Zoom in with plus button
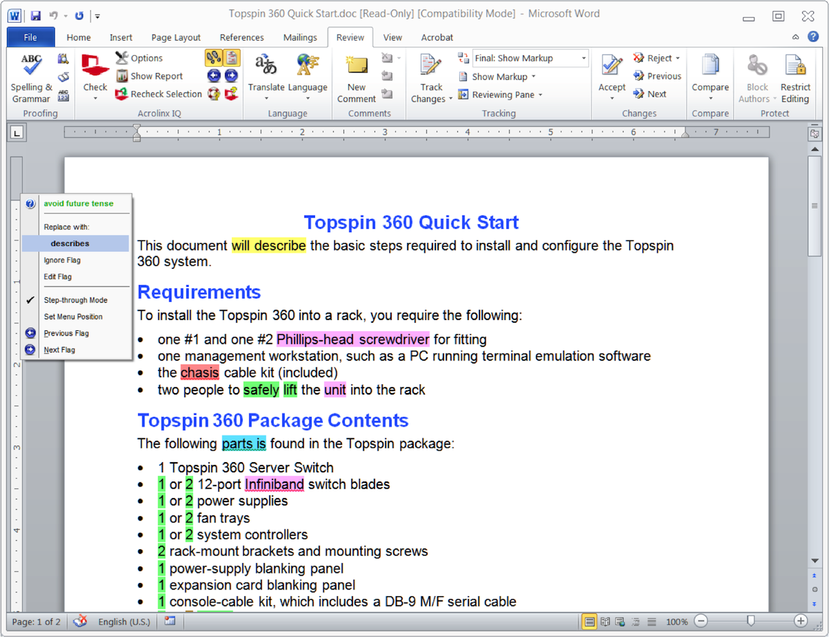The height and width of the screenshot is (637, 829). 801,621
